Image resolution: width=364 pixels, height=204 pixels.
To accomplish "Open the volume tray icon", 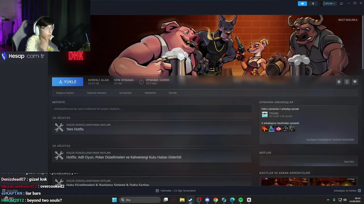I will coord(345,200).
